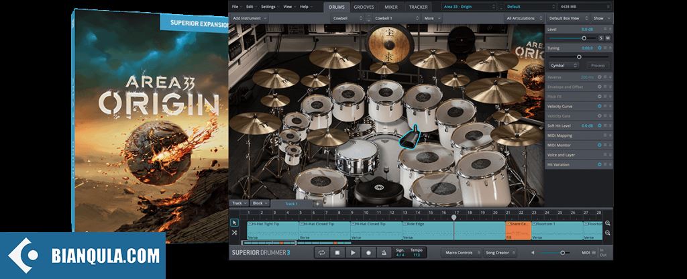Click the drummer's stool in the kit view
This screenshot has height=279, width=687.
tap(379, 191)
